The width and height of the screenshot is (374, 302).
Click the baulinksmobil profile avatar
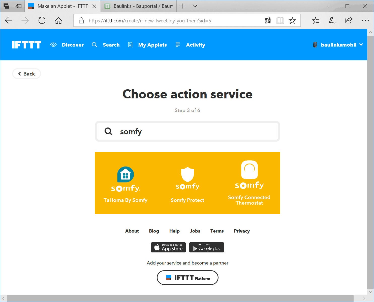click(315, 45)
